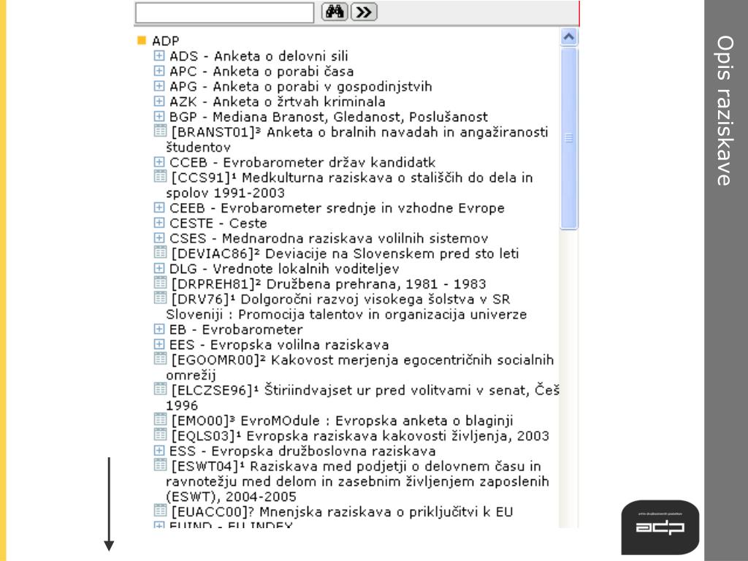Open Mnenjska raziskava o priključitvi k EU
Screen dimensions: 748x561
342,512
